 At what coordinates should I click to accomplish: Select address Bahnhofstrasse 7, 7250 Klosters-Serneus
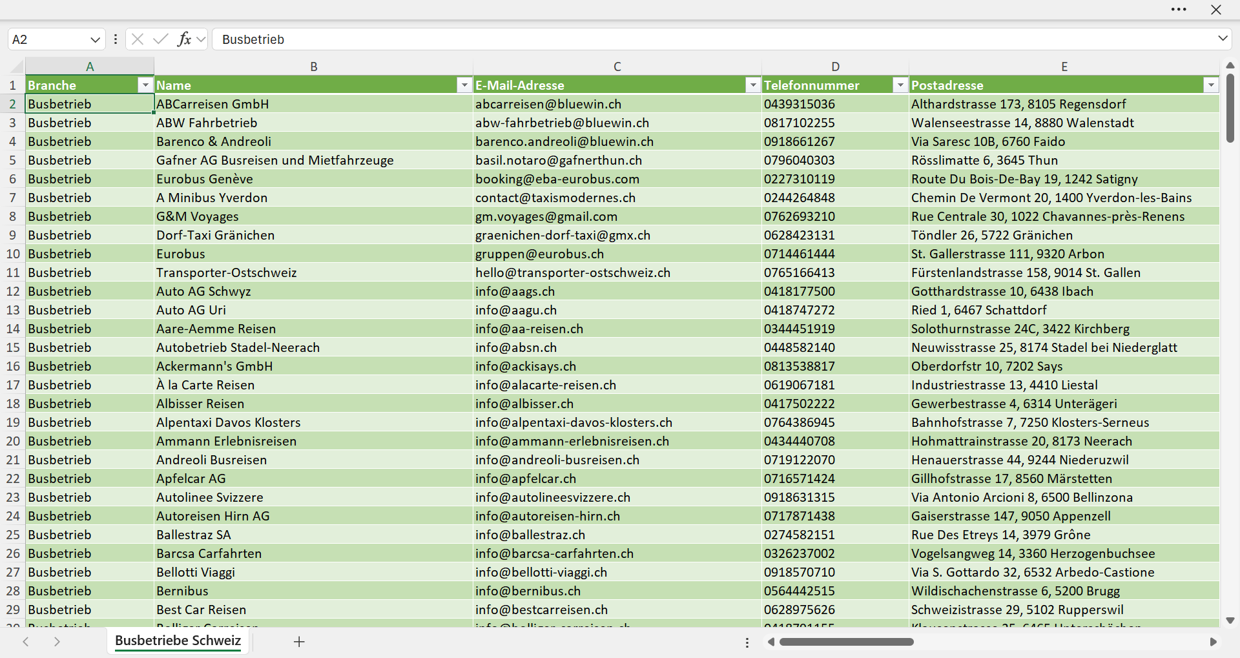pyautogui.click(x=1064, y=422)
